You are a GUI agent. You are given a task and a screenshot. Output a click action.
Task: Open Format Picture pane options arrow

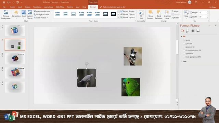tap(210, 25)
